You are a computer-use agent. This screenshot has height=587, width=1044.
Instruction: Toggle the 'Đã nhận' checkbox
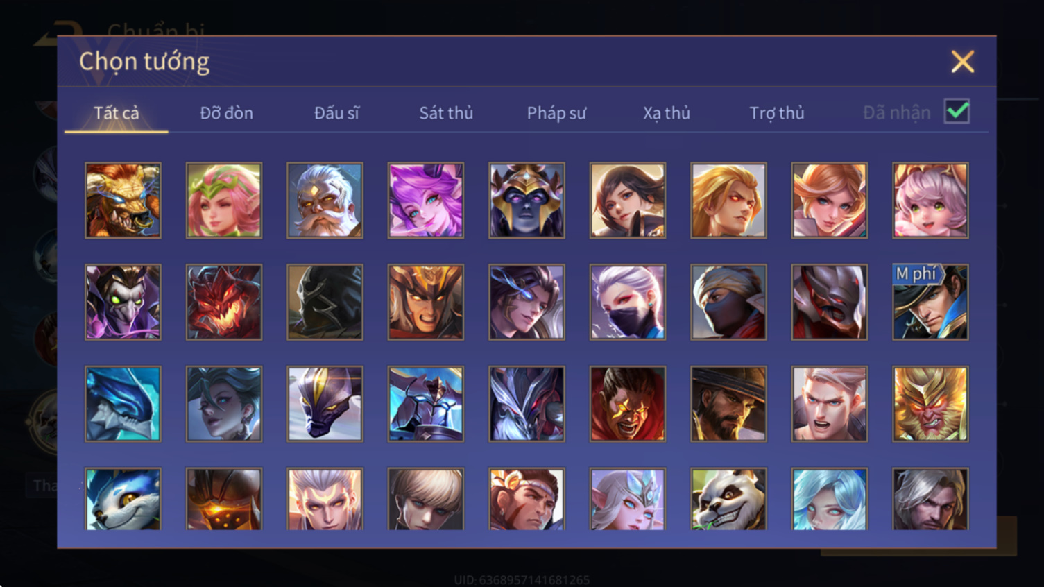[x=957, y=111]
